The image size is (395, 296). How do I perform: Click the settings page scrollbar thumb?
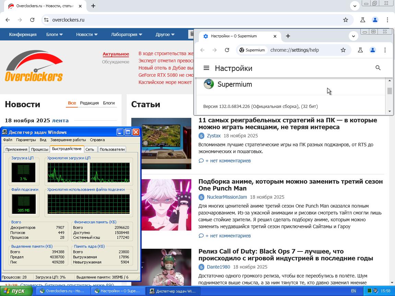click(x=390, y=91)
